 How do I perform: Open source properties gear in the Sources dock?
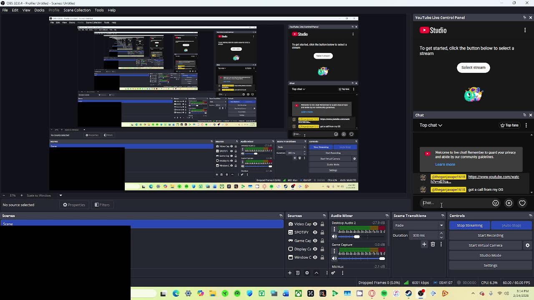tap(307, 273)
